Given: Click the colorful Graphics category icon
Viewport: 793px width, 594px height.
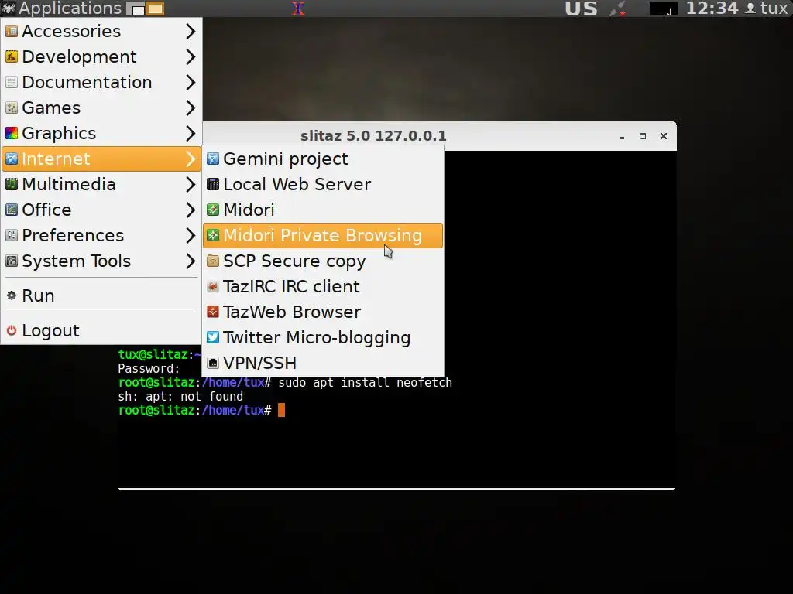Looking at the screenshot, I should tap(12, 133).
